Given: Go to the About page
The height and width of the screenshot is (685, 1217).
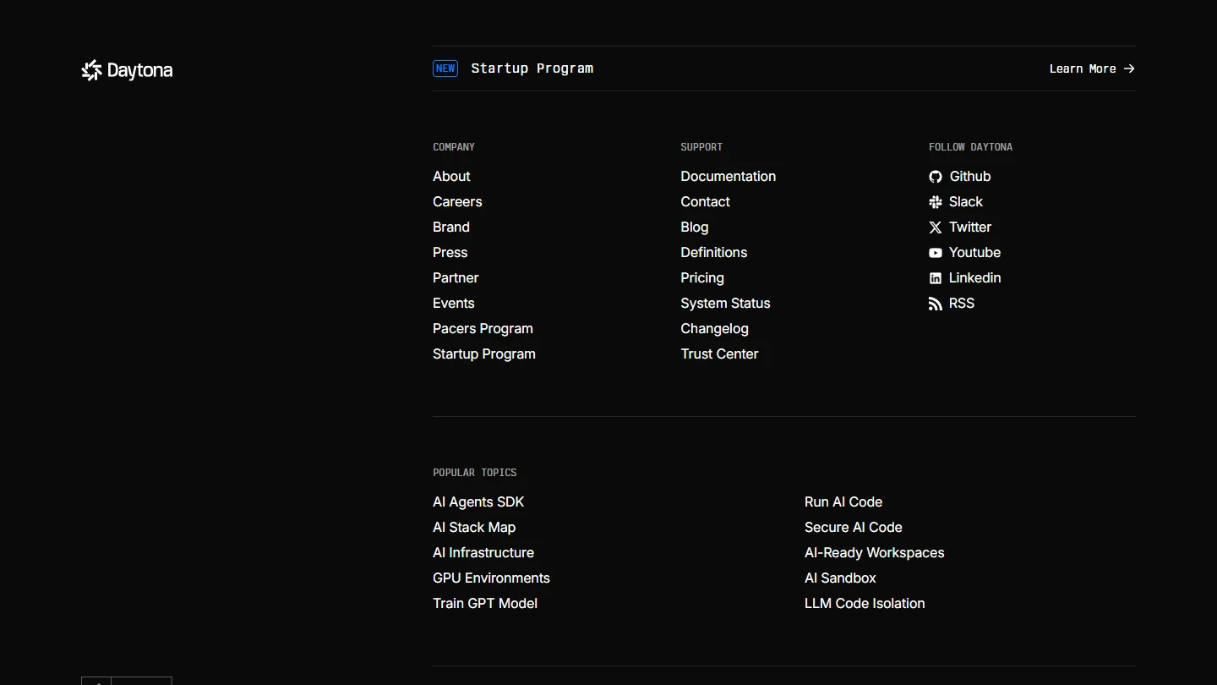Looking at the screenshot, I should (x=451, y=176).
